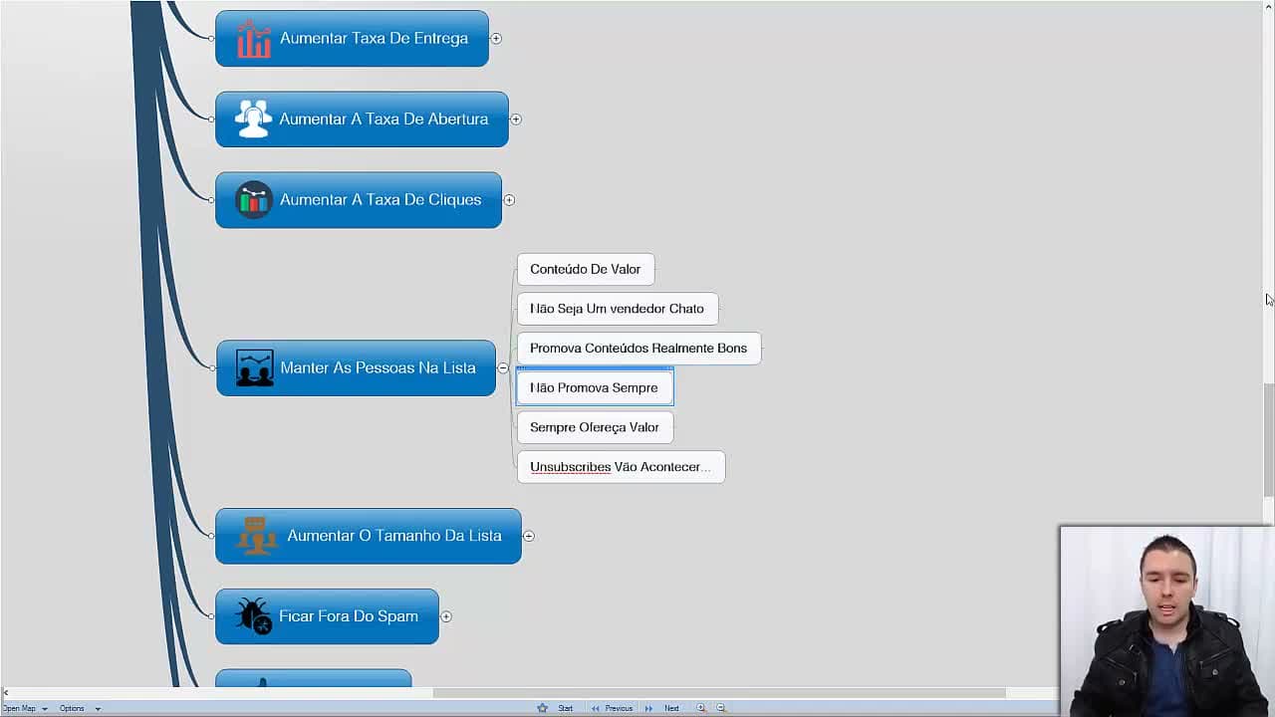Select the Promova Conteúdos Realmente Bons subtopic
Viewport: 1275px width, 717px height.
click(x=638, y=349)
